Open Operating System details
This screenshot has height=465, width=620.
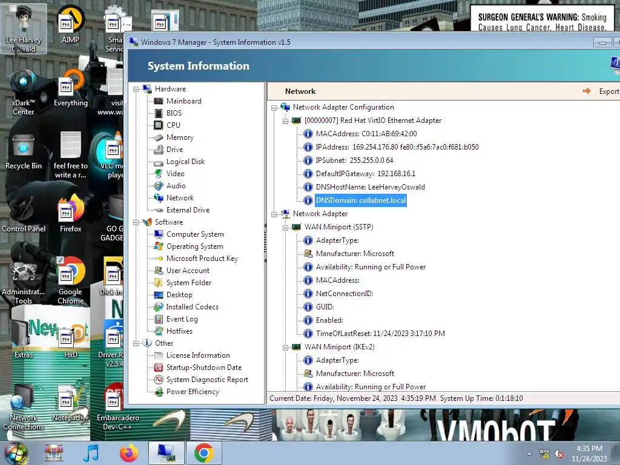coord(194,246)
